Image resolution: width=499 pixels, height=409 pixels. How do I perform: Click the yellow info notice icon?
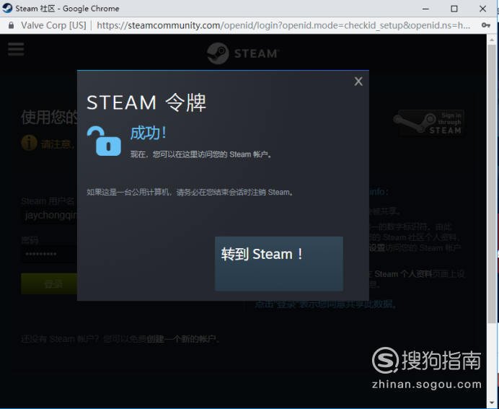pos(30,143)
